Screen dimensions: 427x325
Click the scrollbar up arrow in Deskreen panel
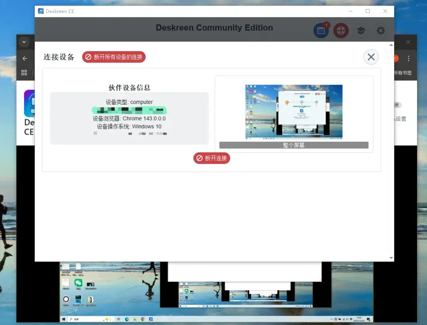point(391,45)
